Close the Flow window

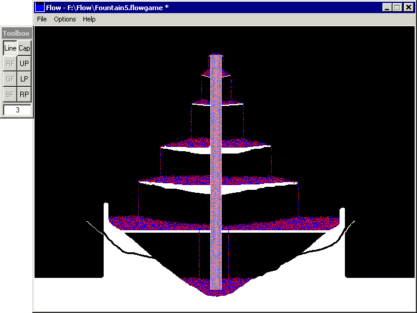pyautogui.click(x=409, y=8)
